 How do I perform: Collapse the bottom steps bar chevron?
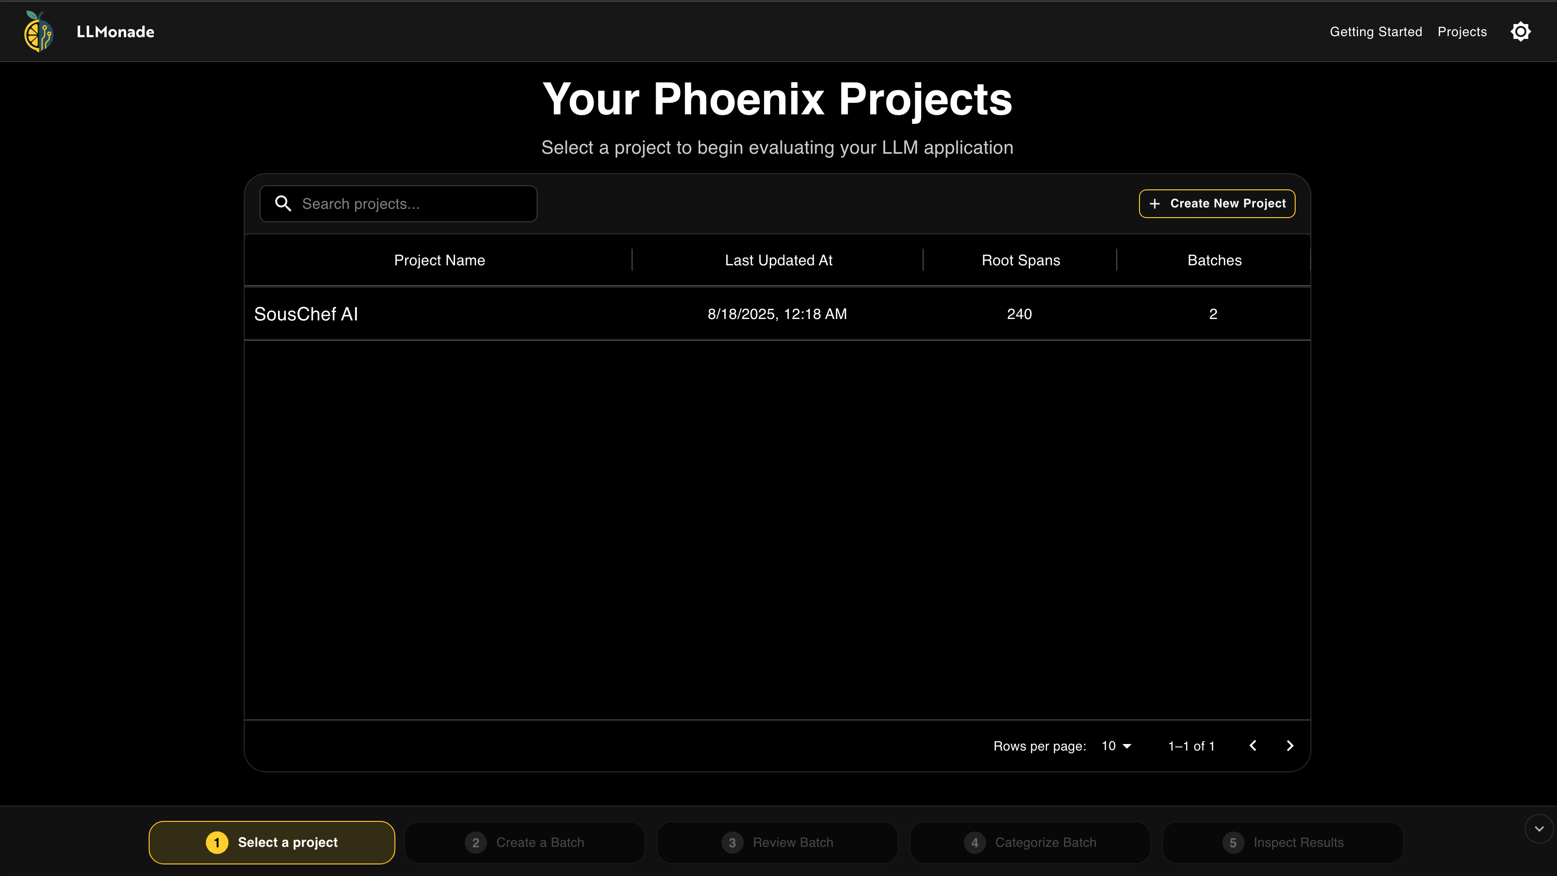click(1539, 829)
